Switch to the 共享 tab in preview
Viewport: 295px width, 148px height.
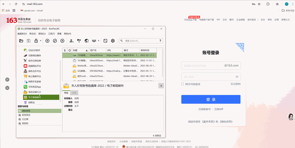[74, 93]
